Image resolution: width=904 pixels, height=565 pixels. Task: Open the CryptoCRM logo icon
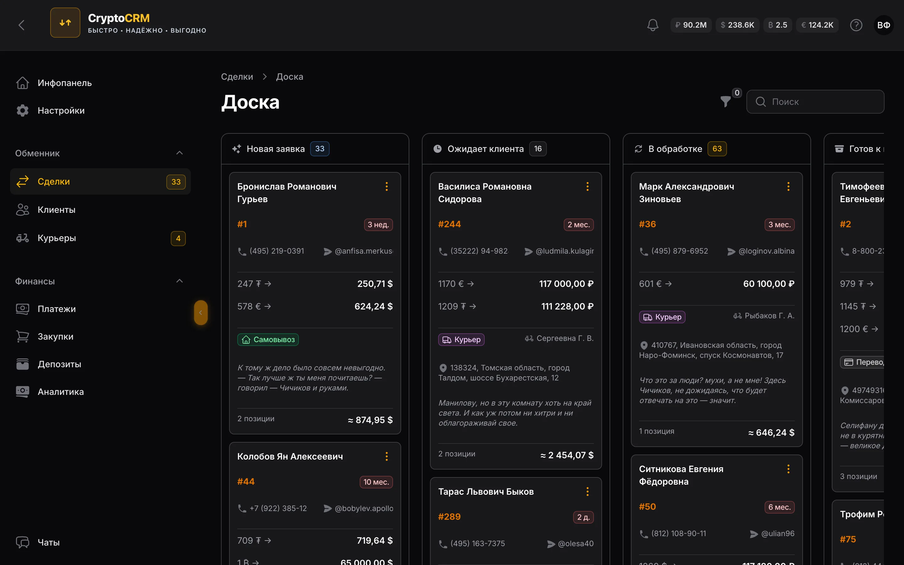65,22
